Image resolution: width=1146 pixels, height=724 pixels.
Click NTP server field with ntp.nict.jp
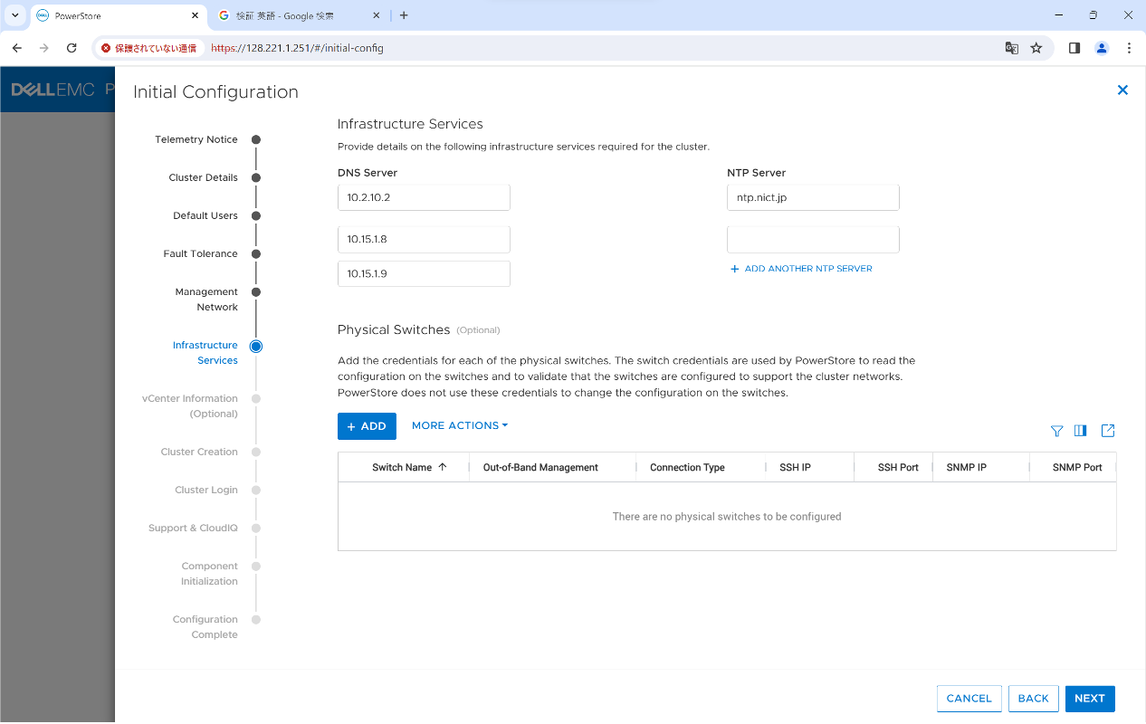[813, 197]
